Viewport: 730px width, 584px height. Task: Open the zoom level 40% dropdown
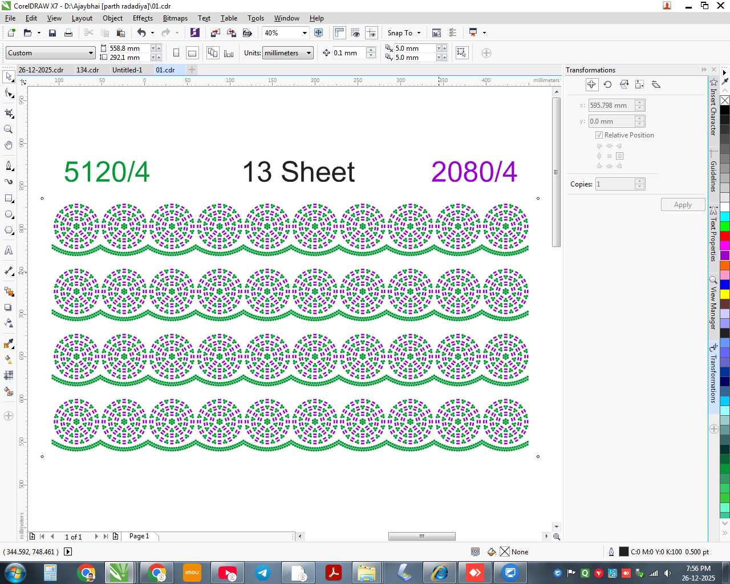click(x=286, y=33)
